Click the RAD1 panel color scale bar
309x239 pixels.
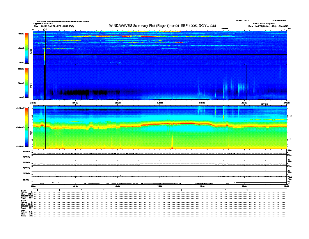point(27,83)
